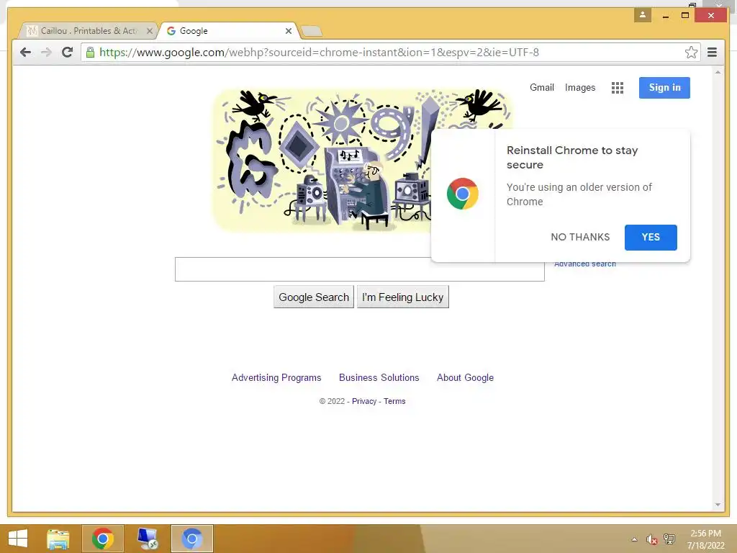Click the Chrome profile avatar button
This screenshot has width=737, height=553.
coord(643,15)
